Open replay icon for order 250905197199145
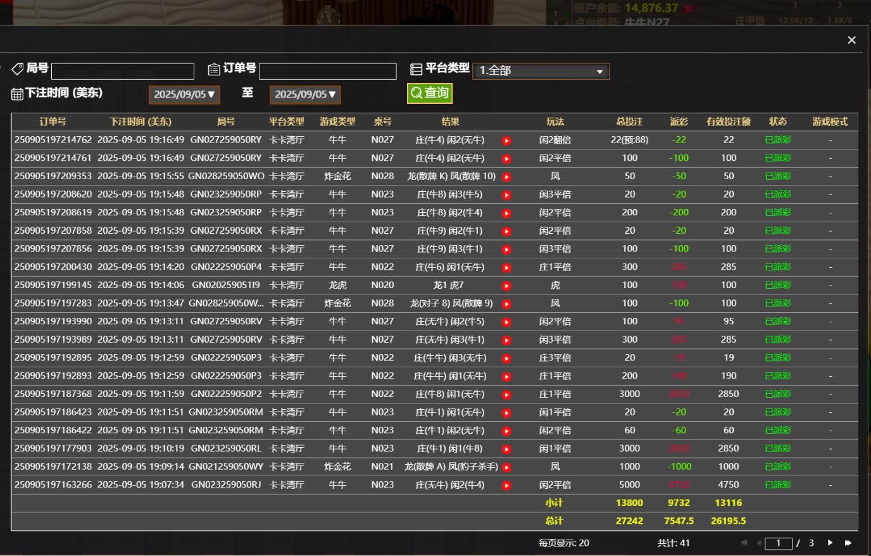The image size is (871, 556). pos(506,286)
